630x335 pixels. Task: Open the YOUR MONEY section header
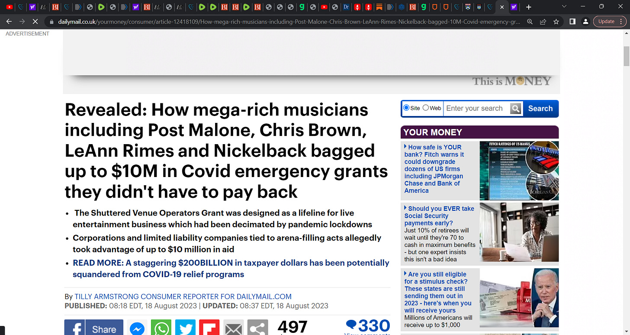coord(433,132)
